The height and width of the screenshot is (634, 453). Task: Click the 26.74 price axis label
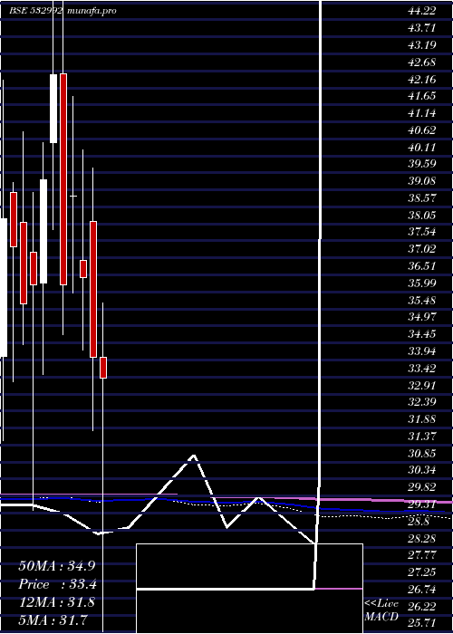[422, 590]
